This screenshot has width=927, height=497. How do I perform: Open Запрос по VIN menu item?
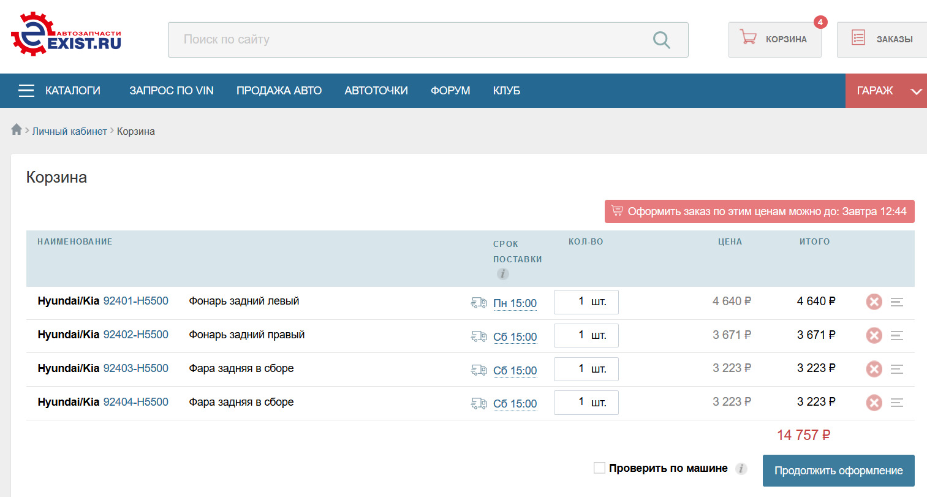pos(171,91)
